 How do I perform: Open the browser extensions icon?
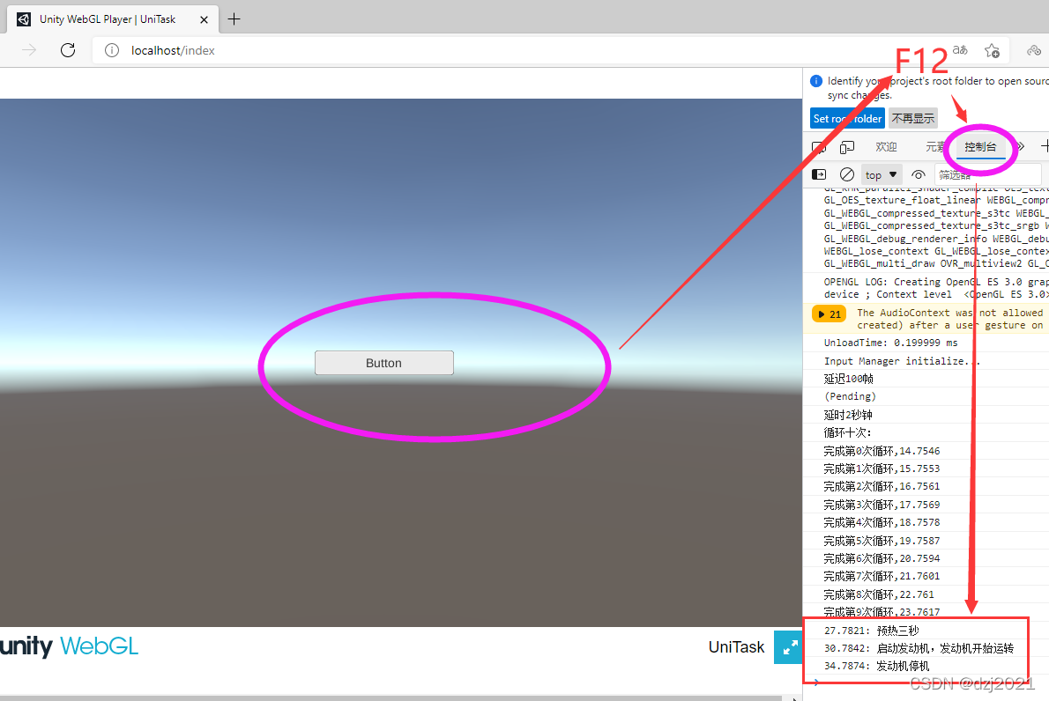pos(1034,50)
